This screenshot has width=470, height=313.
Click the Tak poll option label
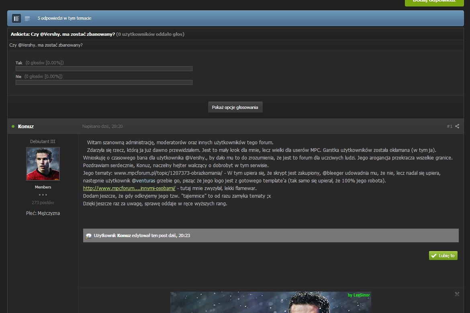click(x=19, y=63)
